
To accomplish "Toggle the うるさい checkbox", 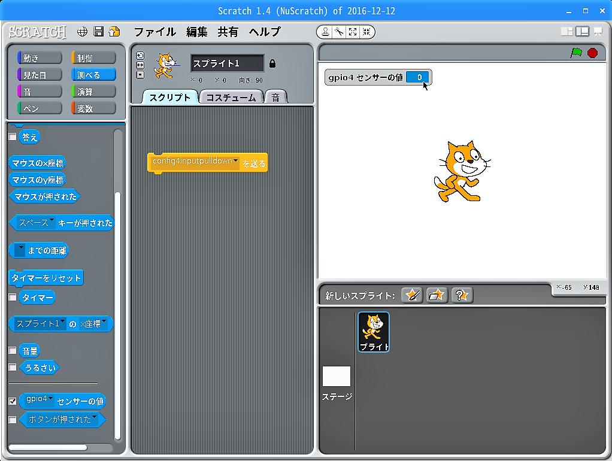I will 13,368.
